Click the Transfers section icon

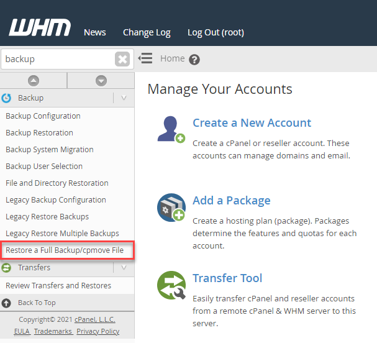6,268
